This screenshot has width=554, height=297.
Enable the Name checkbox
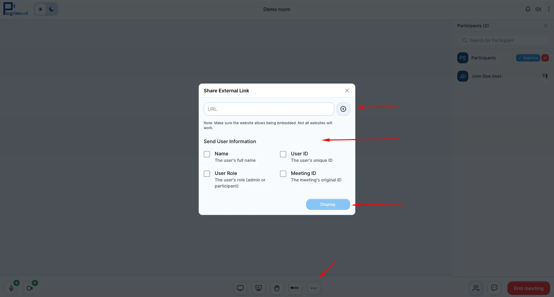point(207,154)
